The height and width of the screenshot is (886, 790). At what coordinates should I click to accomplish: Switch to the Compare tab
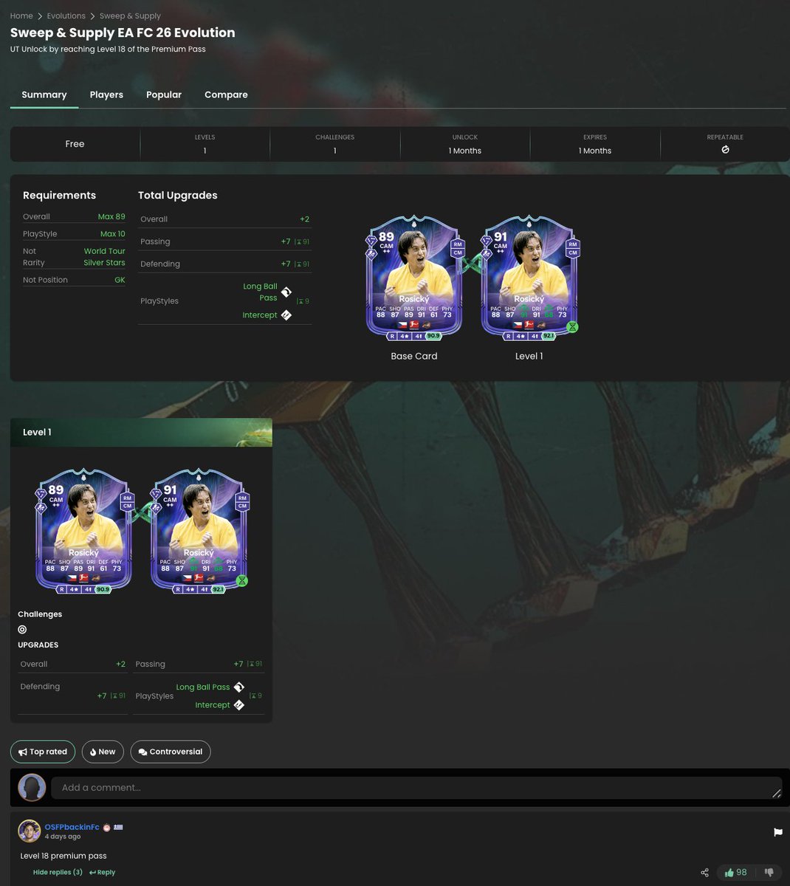click(x=226, y=95)
